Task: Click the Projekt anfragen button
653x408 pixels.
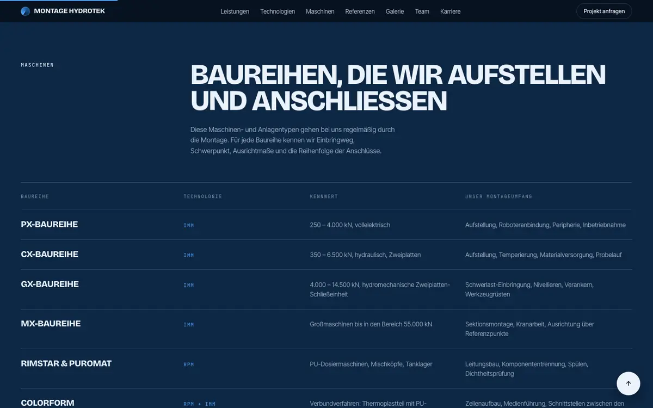Action: [604, 11]
